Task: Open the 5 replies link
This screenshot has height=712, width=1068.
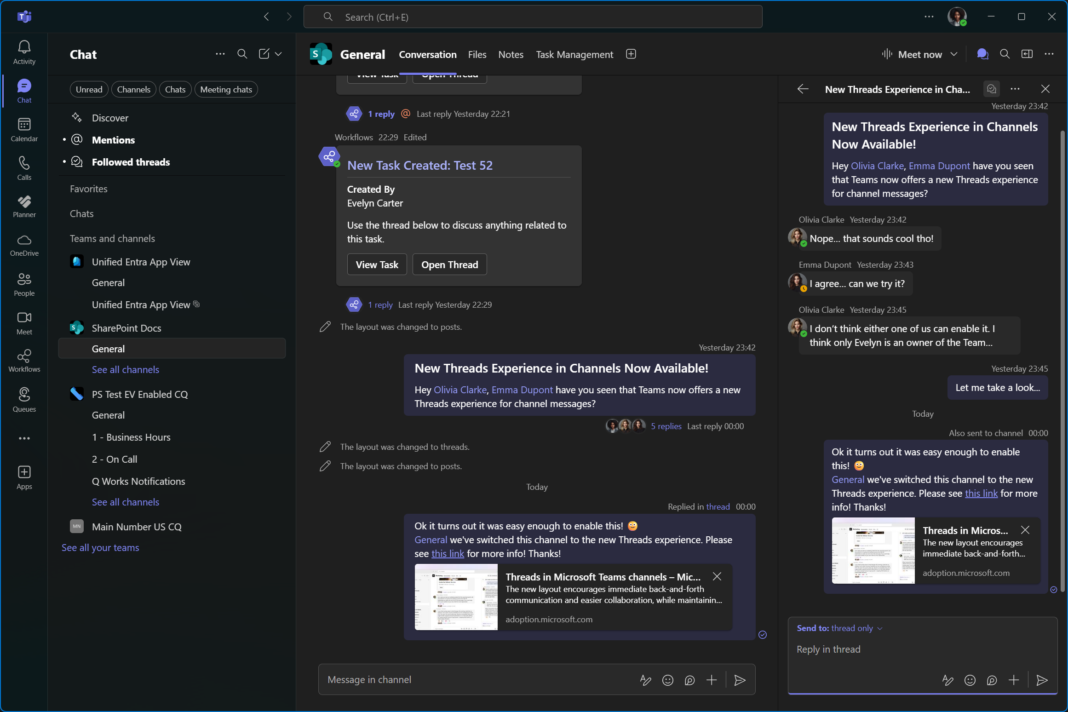Action: (x=666, y=426)
